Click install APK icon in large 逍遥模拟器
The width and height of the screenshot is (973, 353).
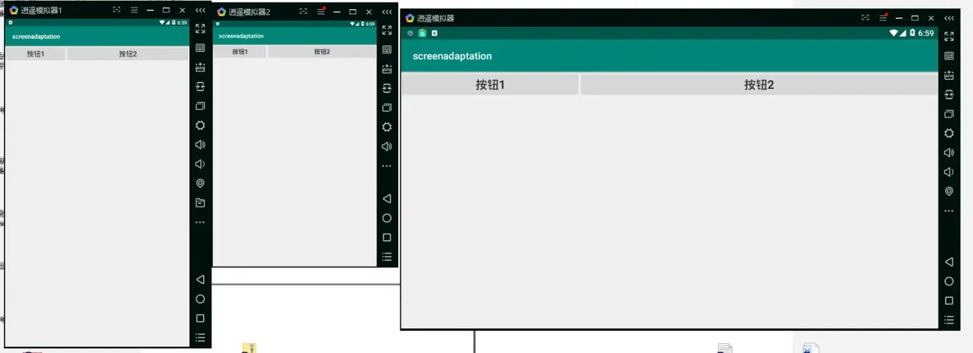coord(949,75)
